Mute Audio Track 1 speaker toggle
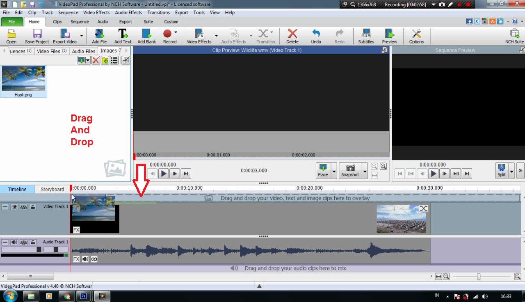 (14, 243)
